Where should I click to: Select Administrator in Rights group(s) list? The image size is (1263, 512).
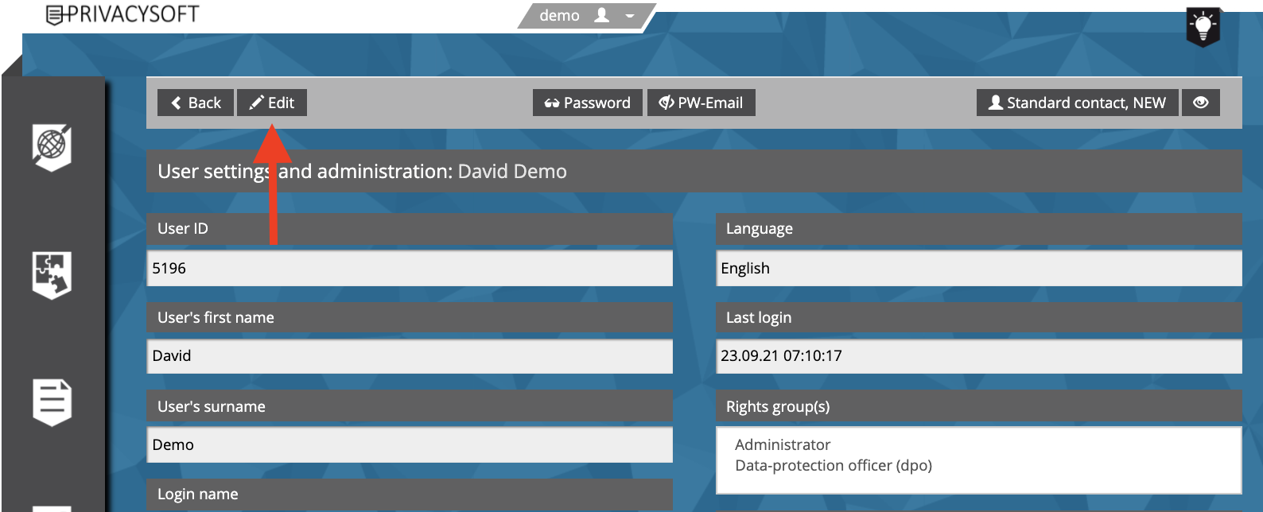pyautogui.click(x=783, y=444)
